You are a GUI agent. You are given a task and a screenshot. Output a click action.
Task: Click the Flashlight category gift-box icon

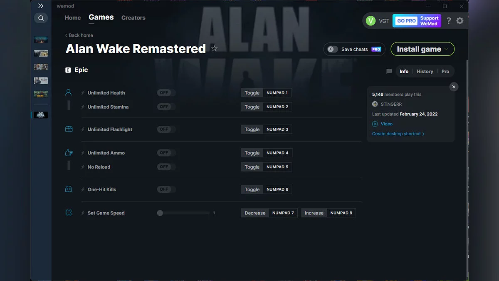click(x=69, y=129)
